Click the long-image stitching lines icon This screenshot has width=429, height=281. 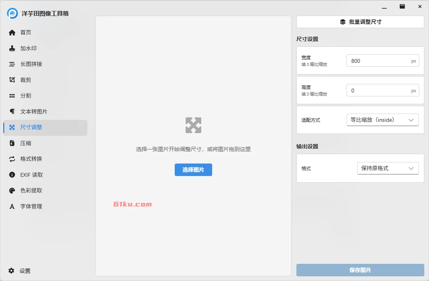click(x=12, y=64)
